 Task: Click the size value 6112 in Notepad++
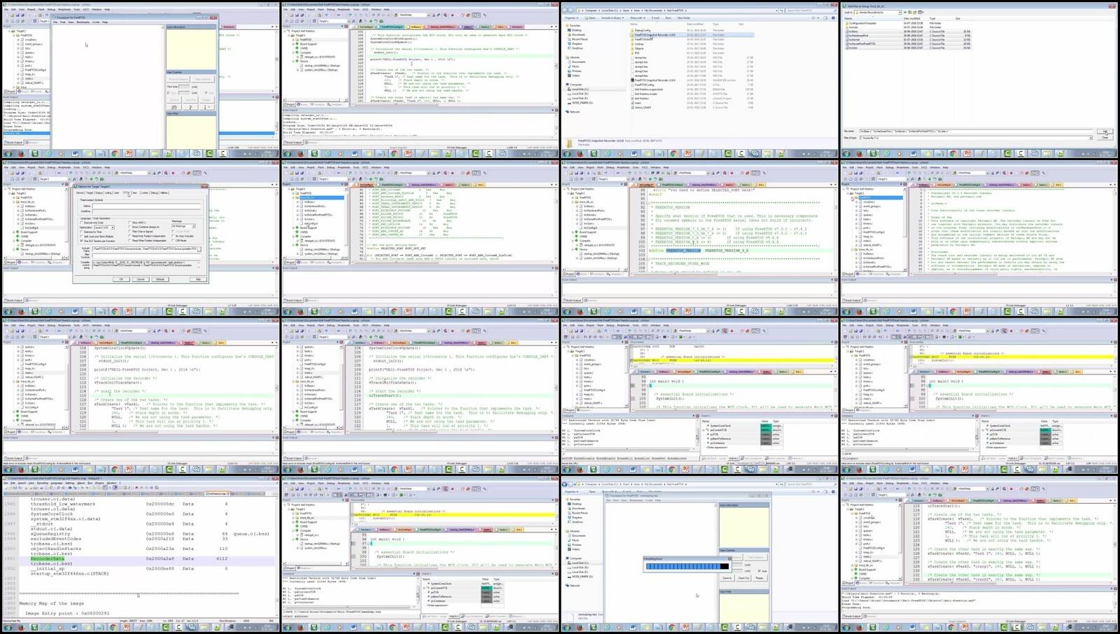(222, 558)
